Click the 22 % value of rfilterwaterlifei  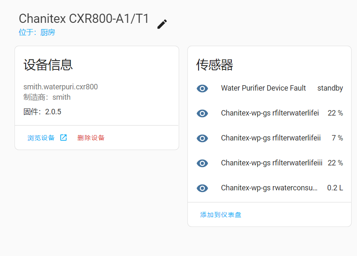click(x=335, y=113)
